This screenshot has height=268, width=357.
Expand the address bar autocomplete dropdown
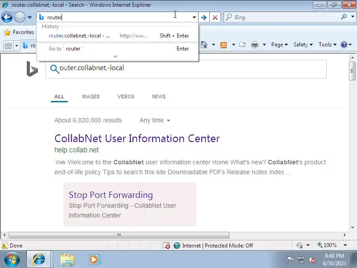click(194, 17)
